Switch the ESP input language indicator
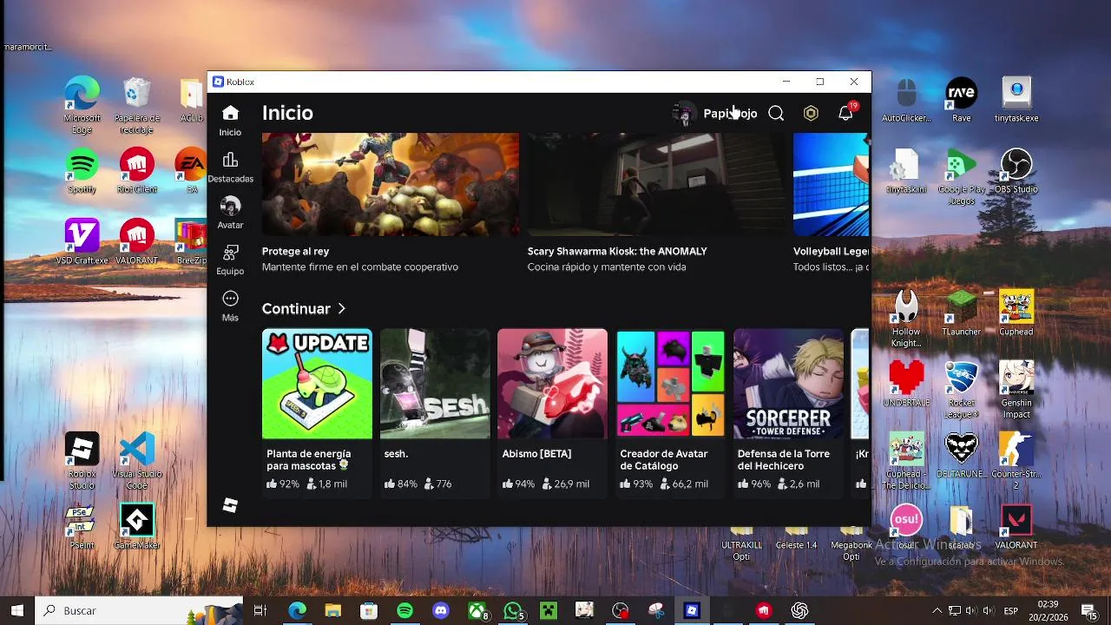1111x625 pixels. 1011,610
